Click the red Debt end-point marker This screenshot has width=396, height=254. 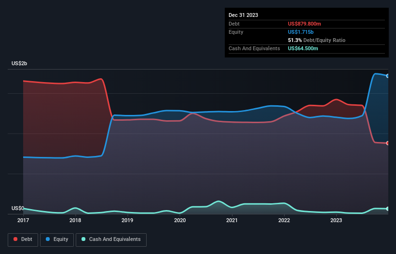388,143
